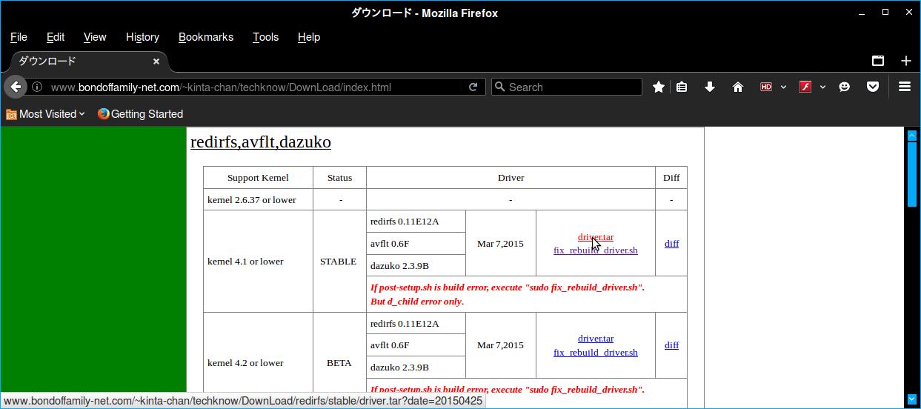Screen dimensions: 921x409
Task: Open the History menu
Action: [x=142, y=37]
